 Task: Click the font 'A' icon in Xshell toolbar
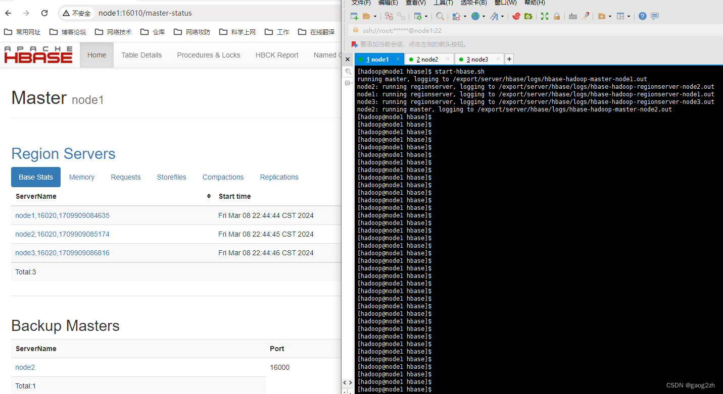click(x=494, y=16)
